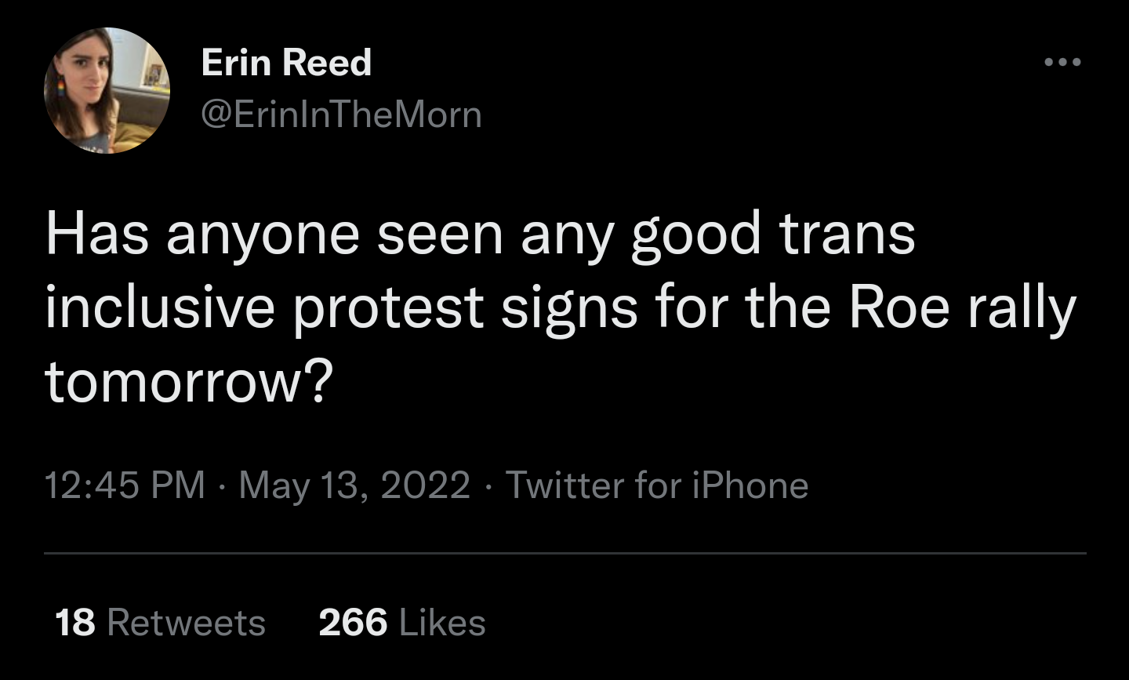1129x680 pixels.
Task: Click the phrase "Roe rally" in tweet
Action: (x=963, y=307)
